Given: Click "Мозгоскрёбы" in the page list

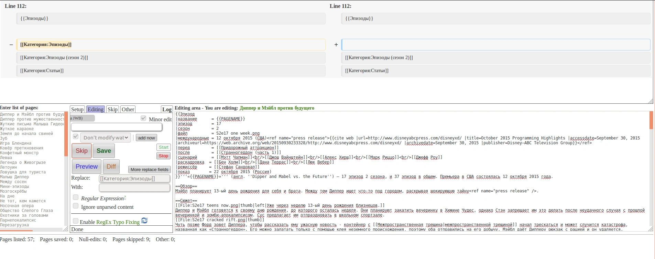Looking at the screenshot, I should tap(13, 191).
